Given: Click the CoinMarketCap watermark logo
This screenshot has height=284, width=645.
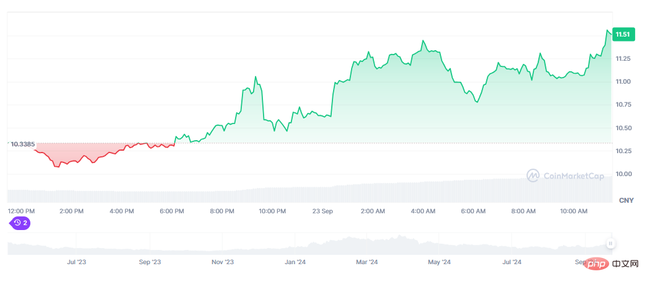Looking at the screenshot, I should (x=565, y=176).
